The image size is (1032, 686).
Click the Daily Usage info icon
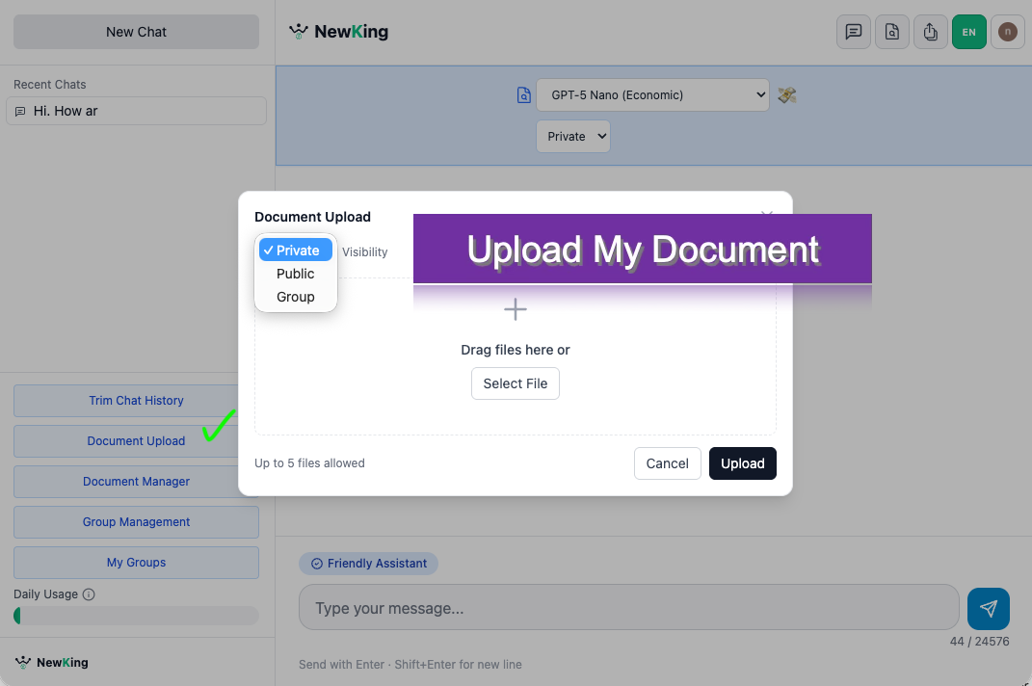pos(90,594)
